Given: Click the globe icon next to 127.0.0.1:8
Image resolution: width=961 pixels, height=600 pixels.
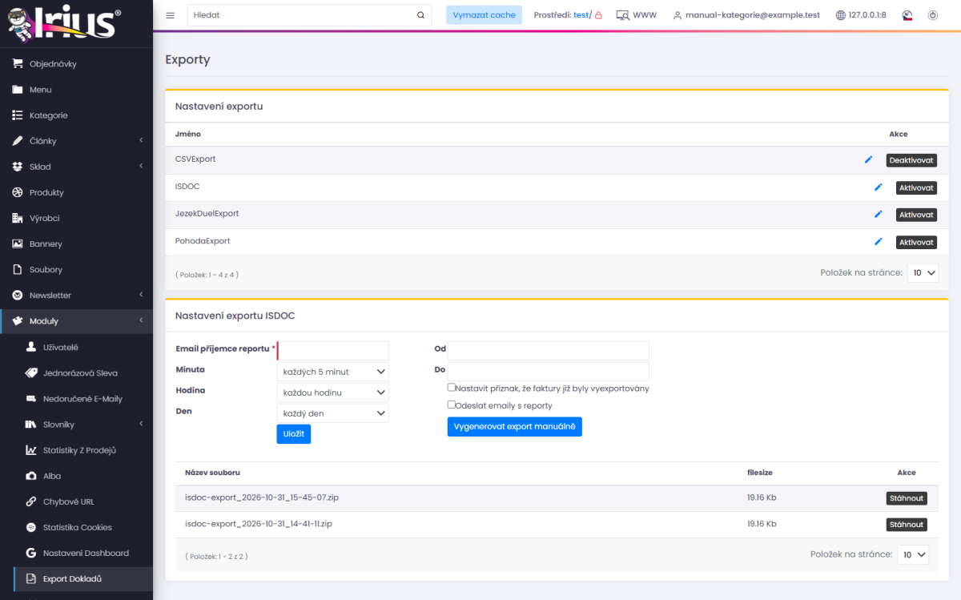Looking at the screenshot, I should (840, 15).
